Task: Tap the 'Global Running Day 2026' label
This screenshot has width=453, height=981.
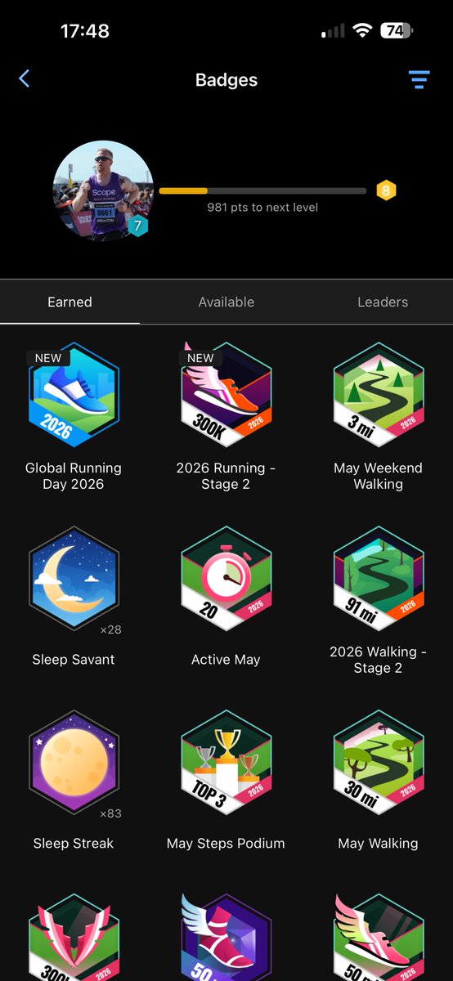Action: coord(74,476)
